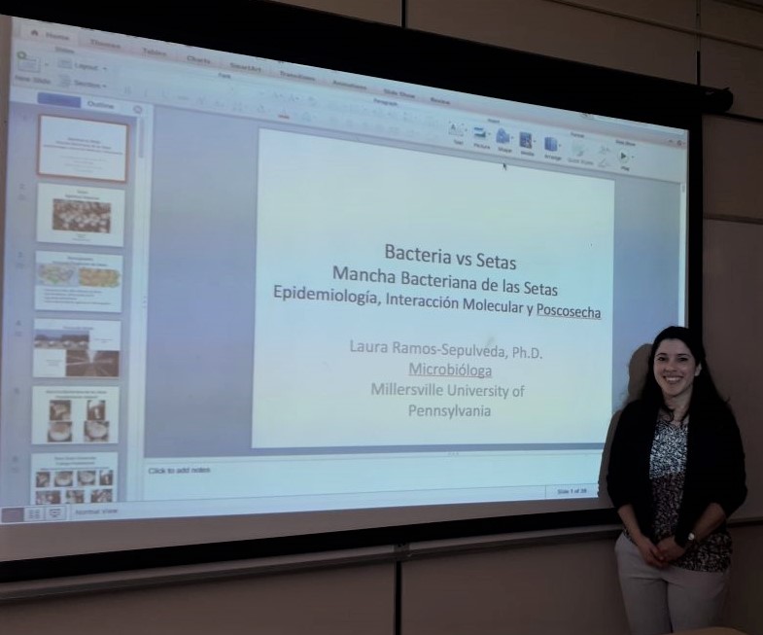The width and height of the screenshot is (763, 635).
Task: Select slide 3 thumbnail with maps
Action: tap(79, 282)
